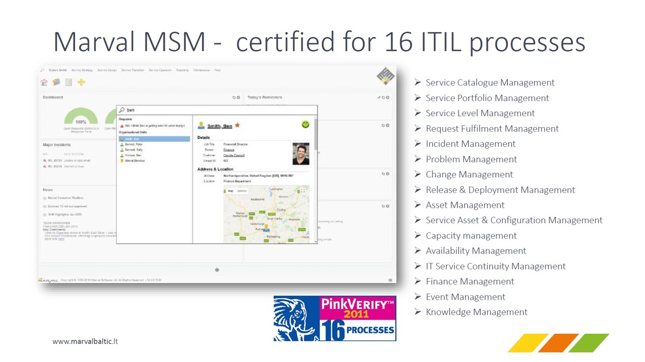Image resolution: width=645 pixels, height=362 pixels.
Task: Open the Service Operation menu
Action: (x=160, y=70)
